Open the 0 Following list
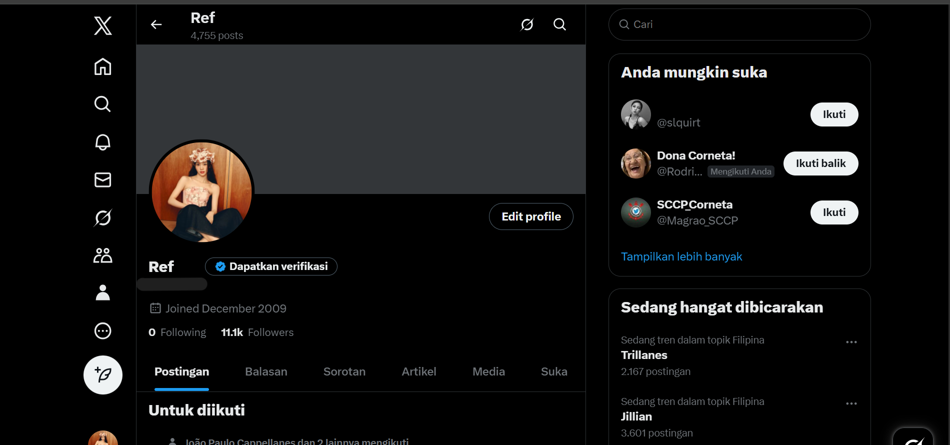Image resolution: width=950 pixels, height=445 pixels. coord(177,332)
